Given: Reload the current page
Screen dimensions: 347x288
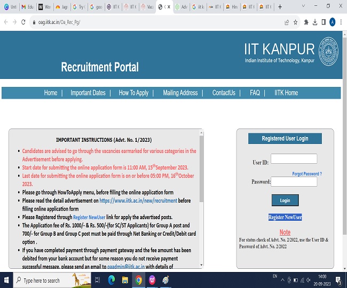Looking at the screenshot, I should tap(23, 22).
